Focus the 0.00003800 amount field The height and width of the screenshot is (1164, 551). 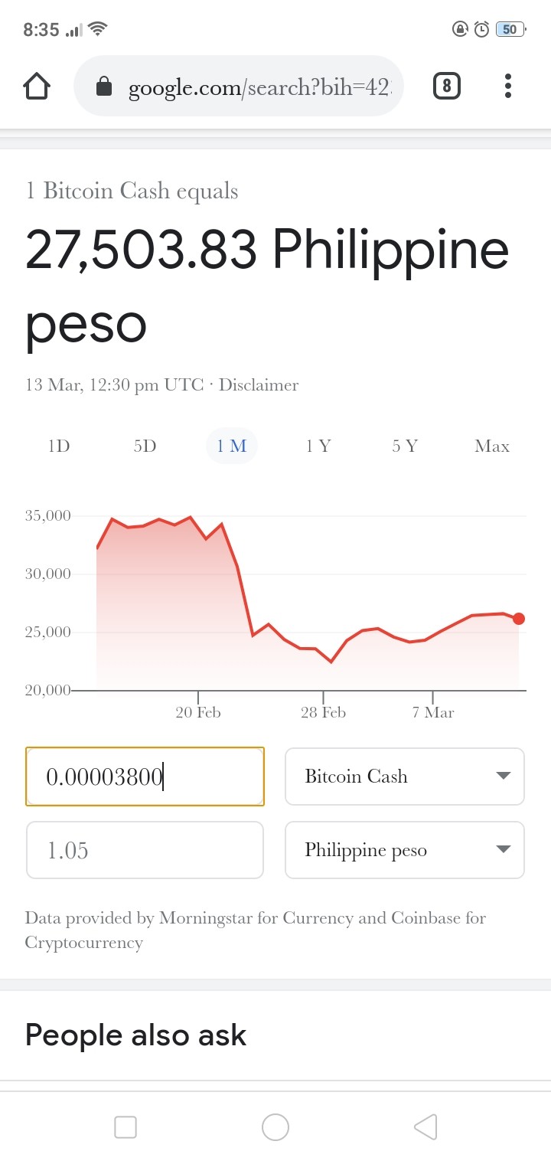(145, 777)
